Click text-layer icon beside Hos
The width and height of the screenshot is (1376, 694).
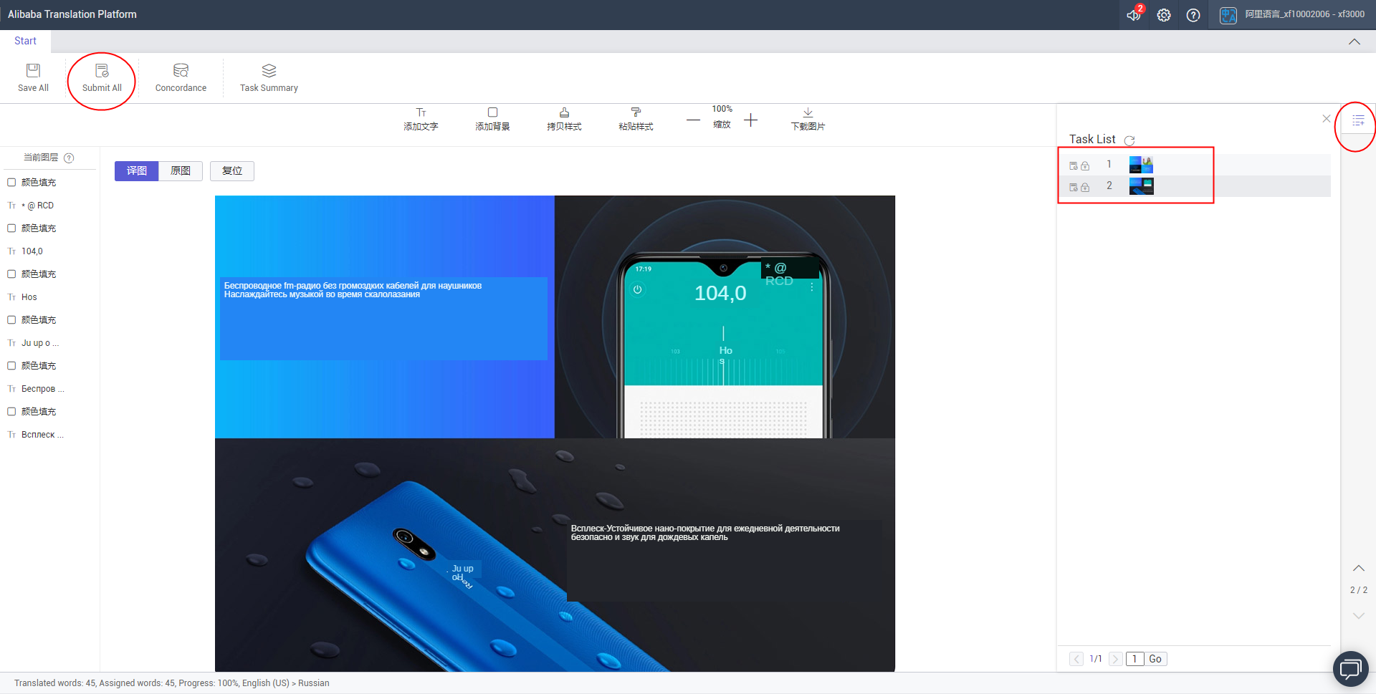[x=11, y=297]
